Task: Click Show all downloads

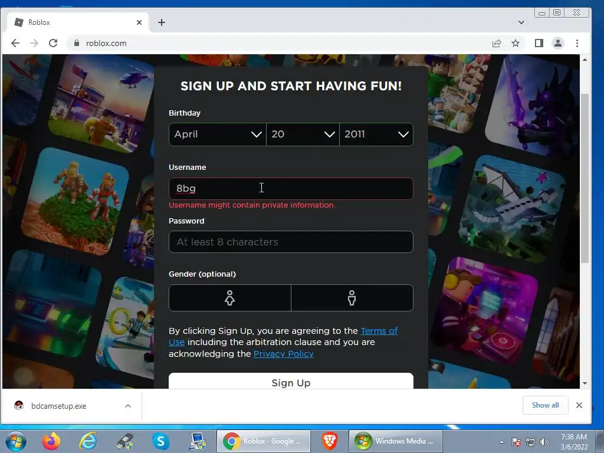Action: coord(545,405)
